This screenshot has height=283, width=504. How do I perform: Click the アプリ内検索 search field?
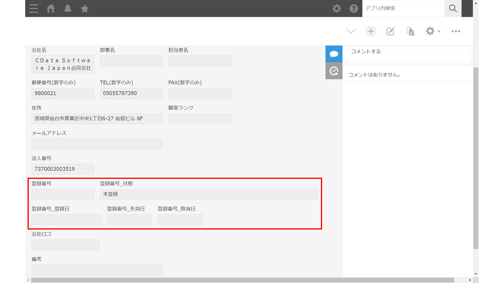coord(403,8)
